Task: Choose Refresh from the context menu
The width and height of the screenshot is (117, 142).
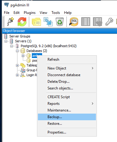Action: click(x=67, y=60)
